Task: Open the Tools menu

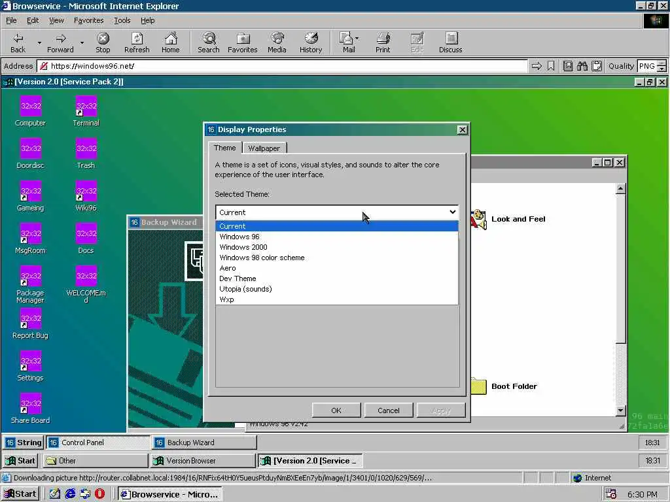Action: click(122, 20)
